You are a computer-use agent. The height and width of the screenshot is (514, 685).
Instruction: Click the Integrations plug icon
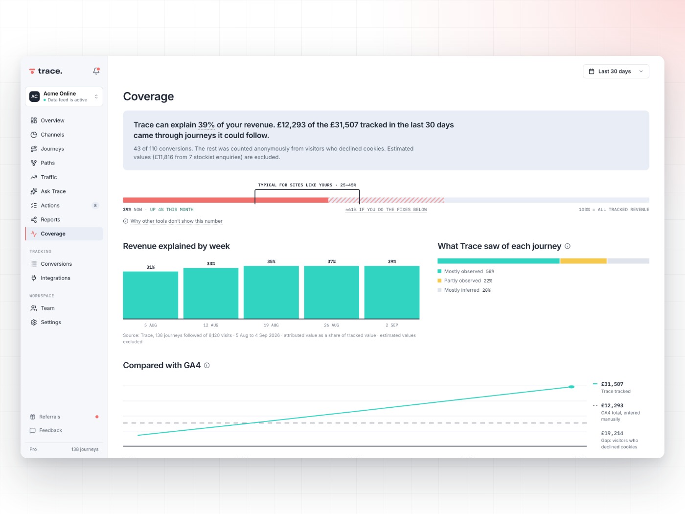(34, 278)
